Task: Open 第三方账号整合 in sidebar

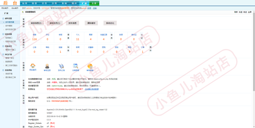Action: (11, 66)
